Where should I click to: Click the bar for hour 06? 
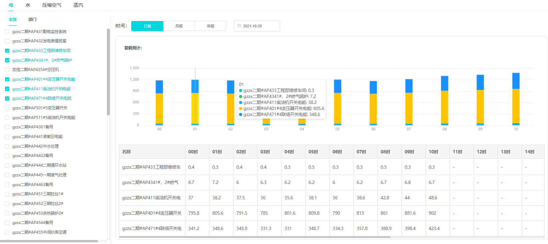(x=373, y=103)
